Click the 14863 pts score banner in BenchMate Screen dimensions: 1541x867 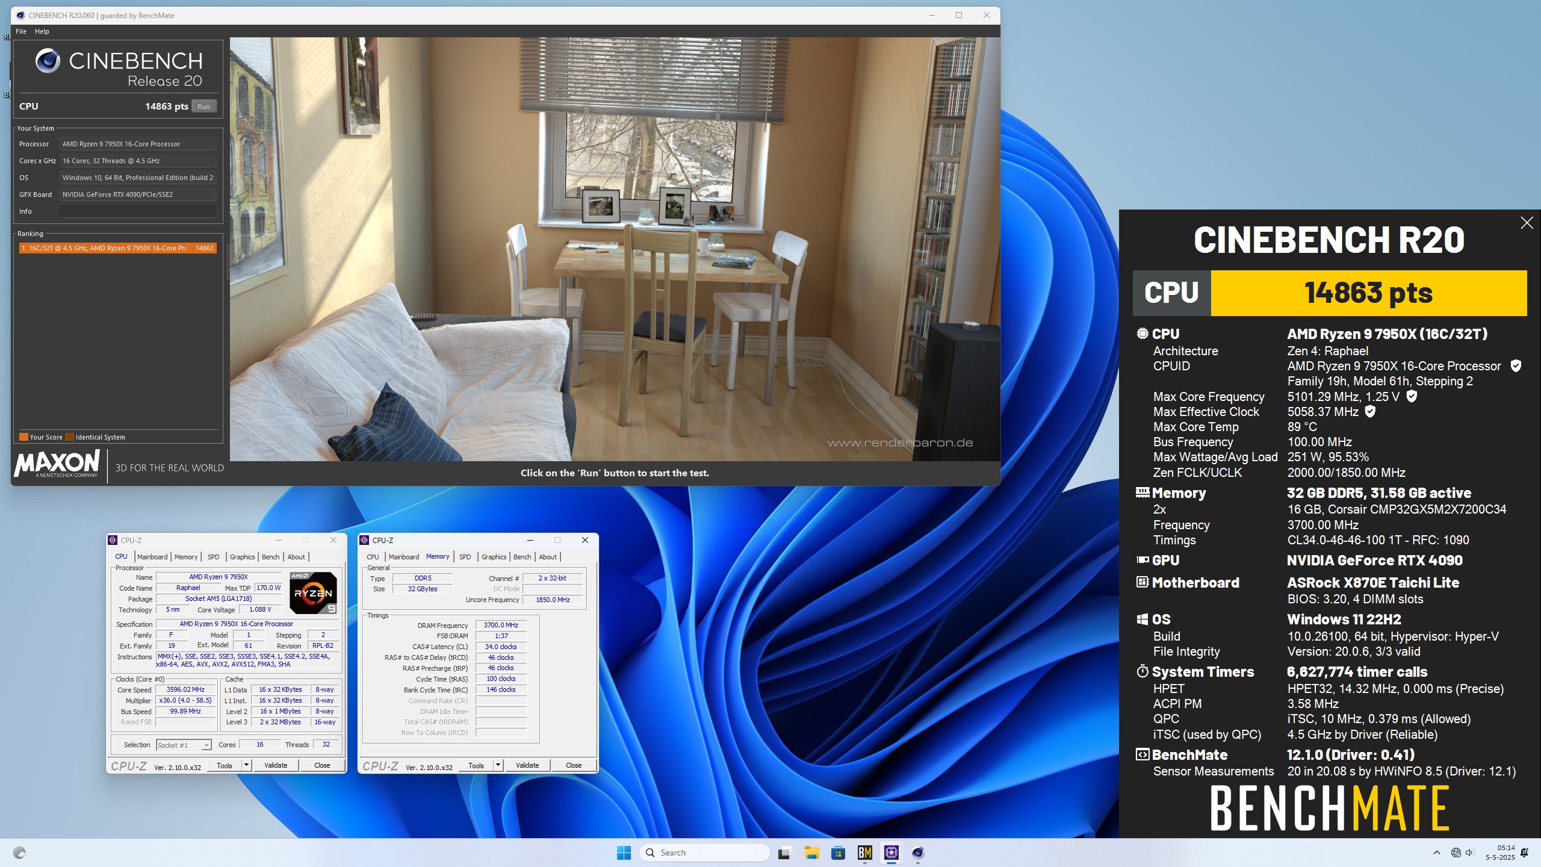click(x=1369, y=293)
